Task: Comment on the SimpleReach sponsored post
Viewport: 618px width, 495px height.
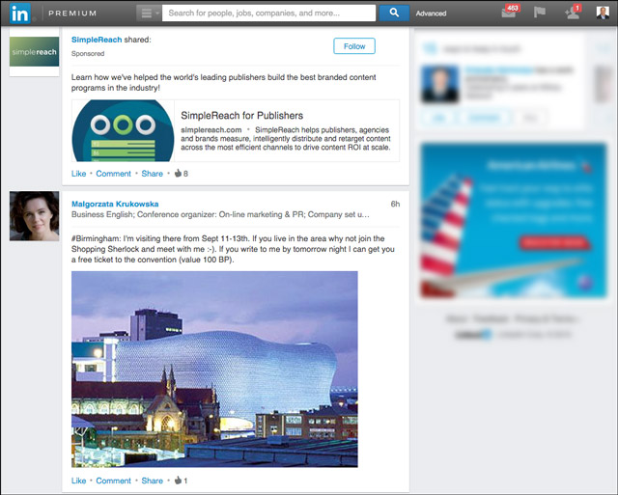Action: tap(114, 174)
